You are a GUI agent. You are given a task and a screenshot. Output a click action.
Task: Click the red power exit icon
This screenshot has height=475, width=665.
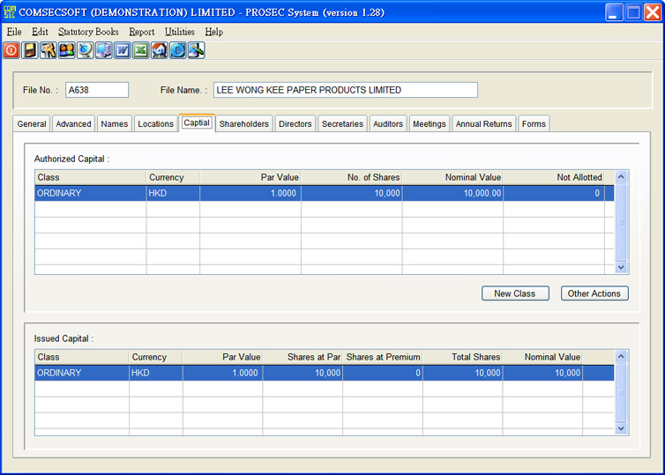tap(11, 50)
